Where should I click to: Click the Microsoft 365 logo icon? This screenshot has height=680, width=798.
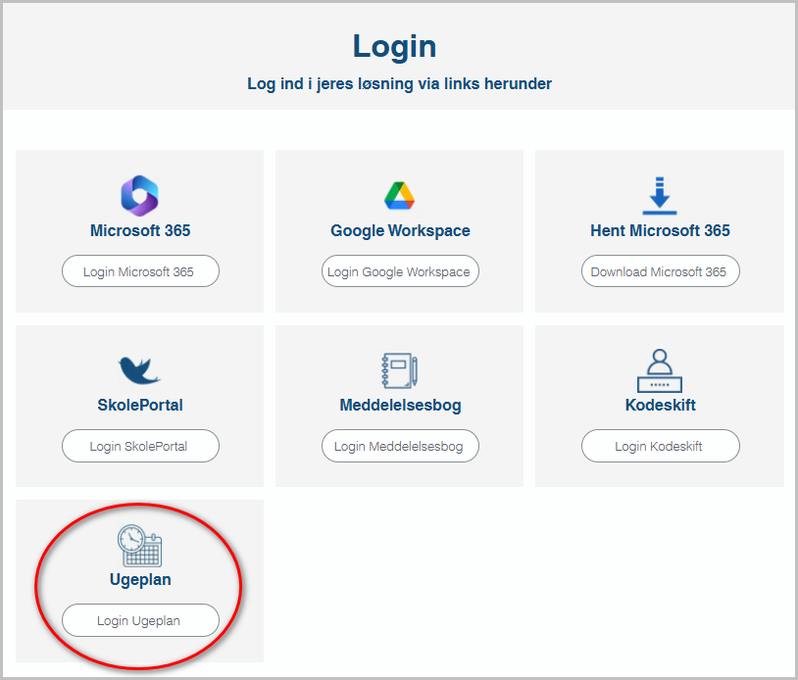[x=140, y=196]
